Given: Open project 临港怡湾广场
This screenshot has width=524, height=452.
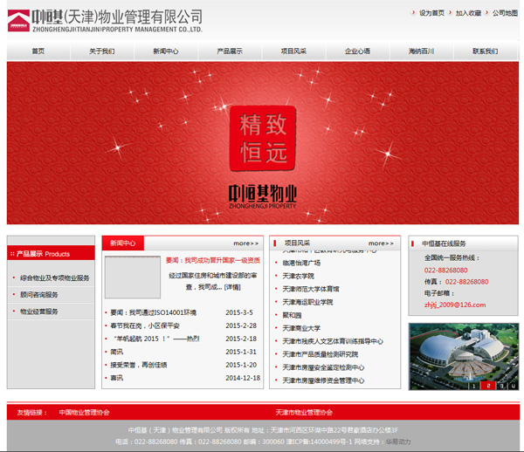Looking at the screenshot, I should point(301,263).
